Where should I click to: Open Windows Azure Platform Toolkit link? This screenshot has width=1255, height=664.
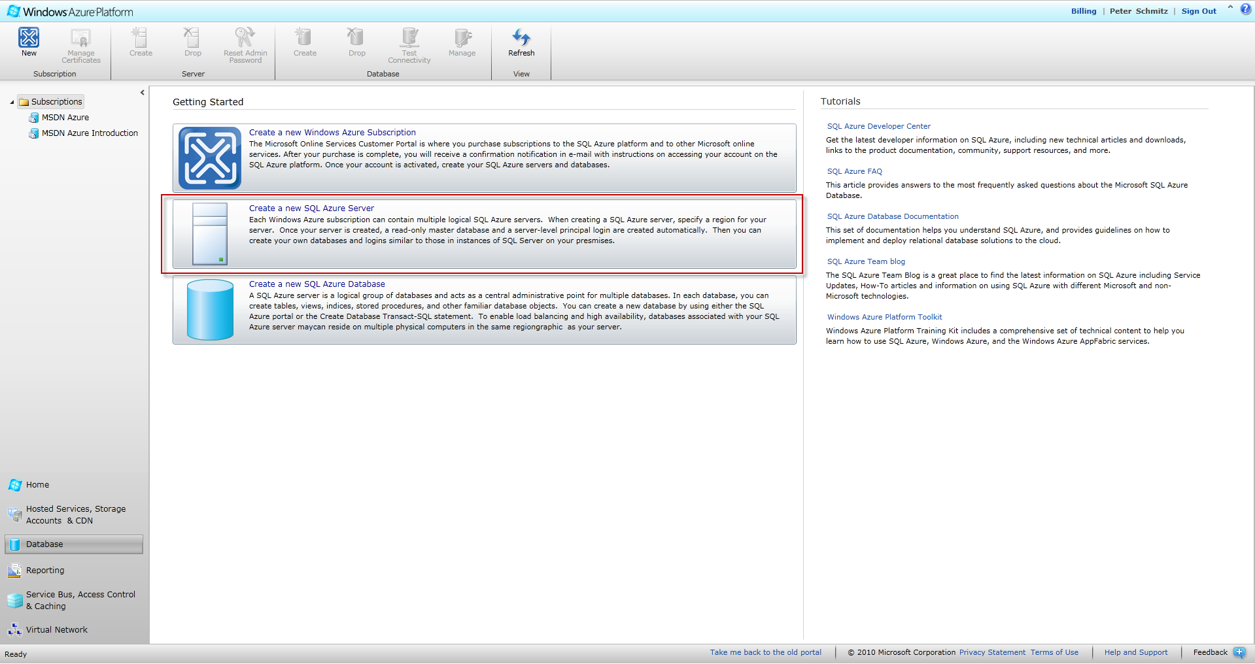point(884,317)
